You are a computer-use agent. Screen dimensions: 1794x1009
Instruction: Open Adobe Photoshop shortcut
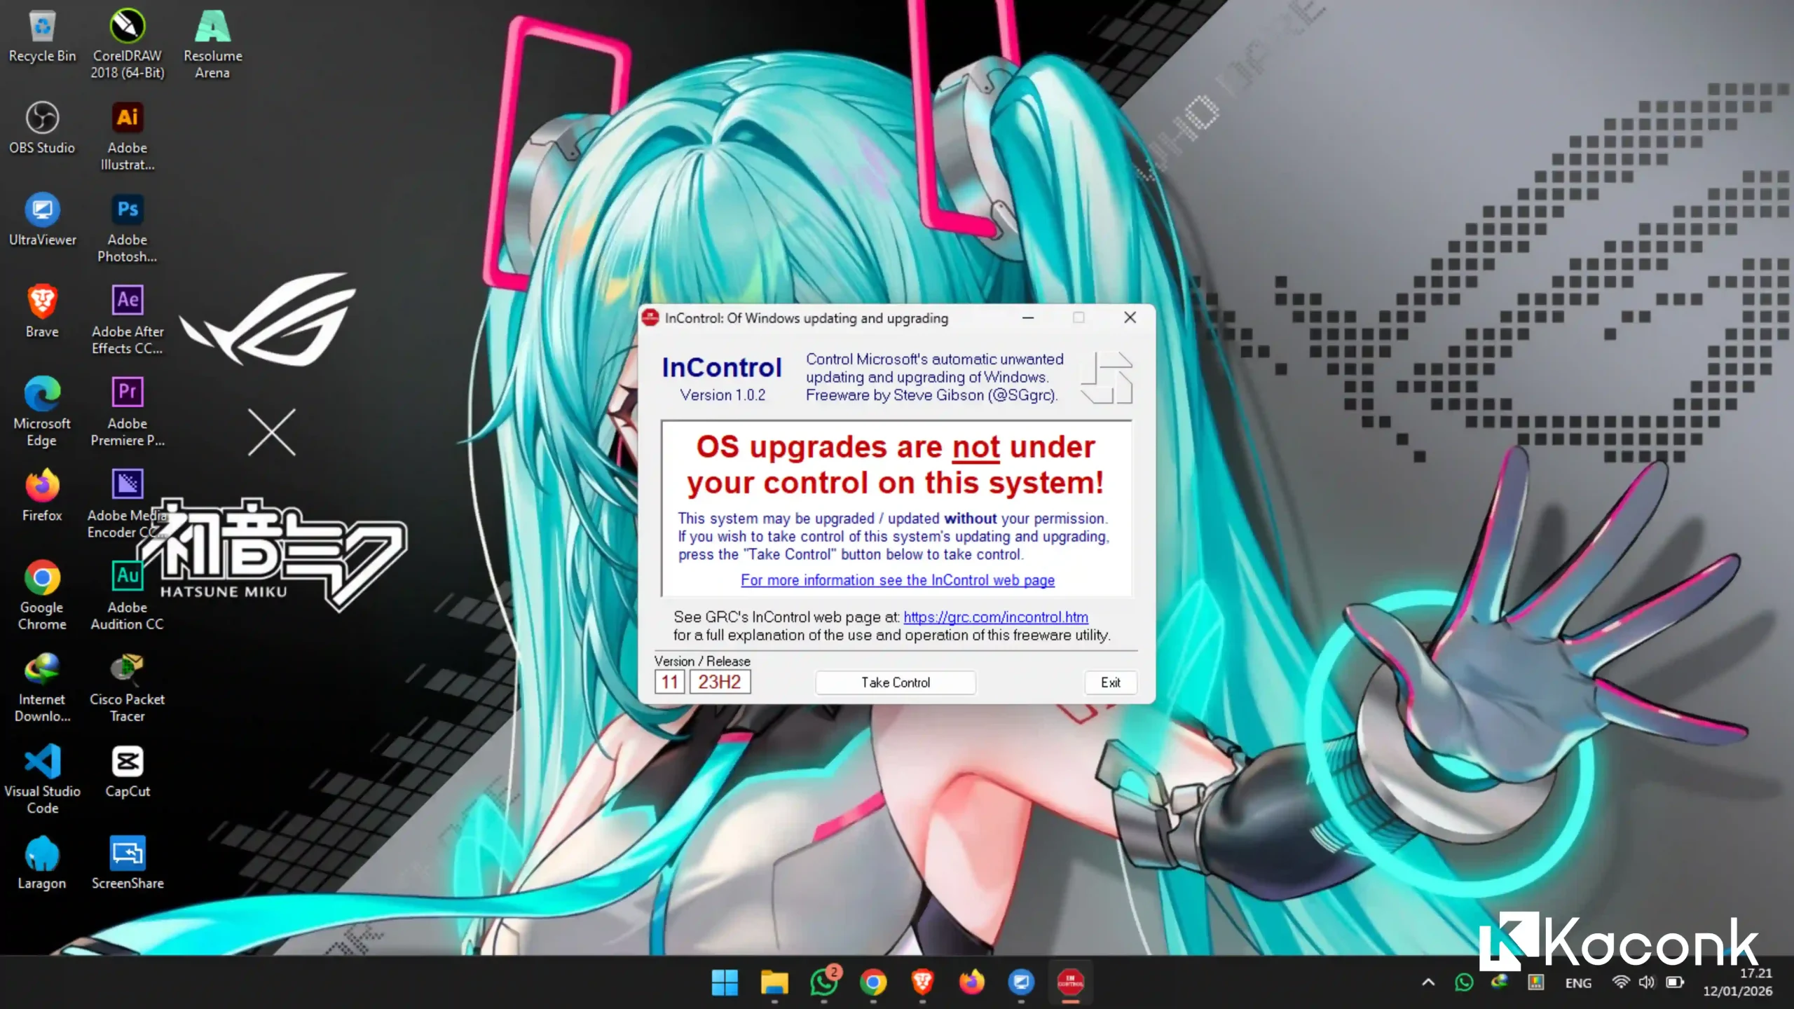click(x=127, y=210)
